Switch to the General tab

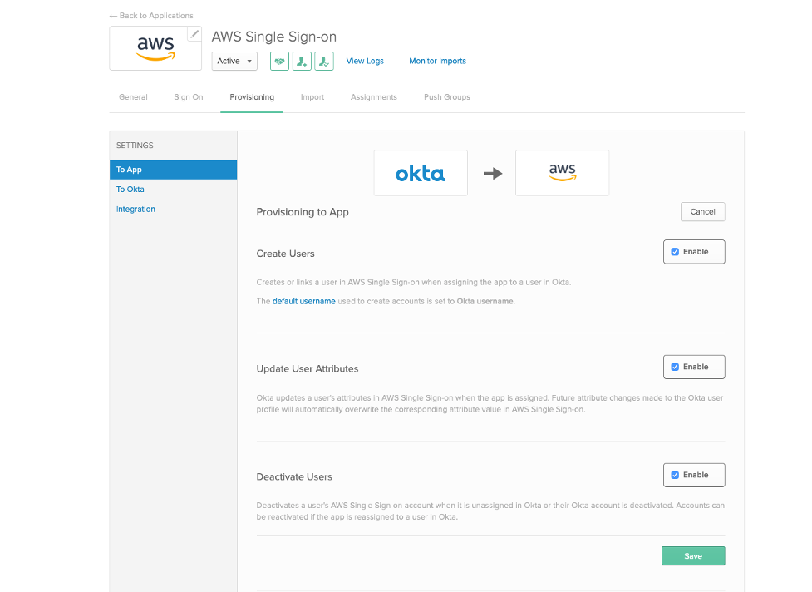(133, 96)
